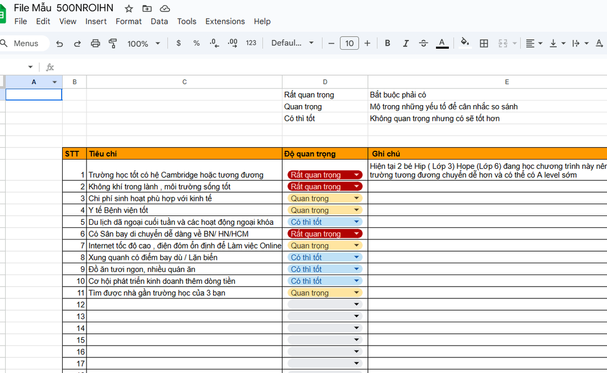Screen dimensions: 607x373
Task: Open the Borders grid icon
Action: [484, 44]
